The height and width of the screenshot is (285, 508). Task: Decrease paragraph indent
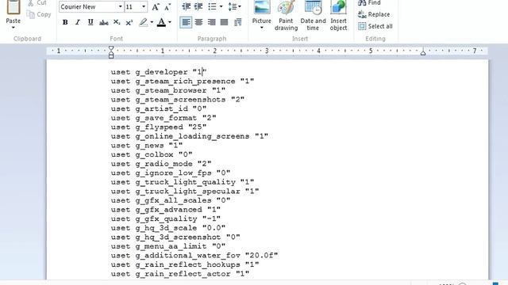pos(186,6)
